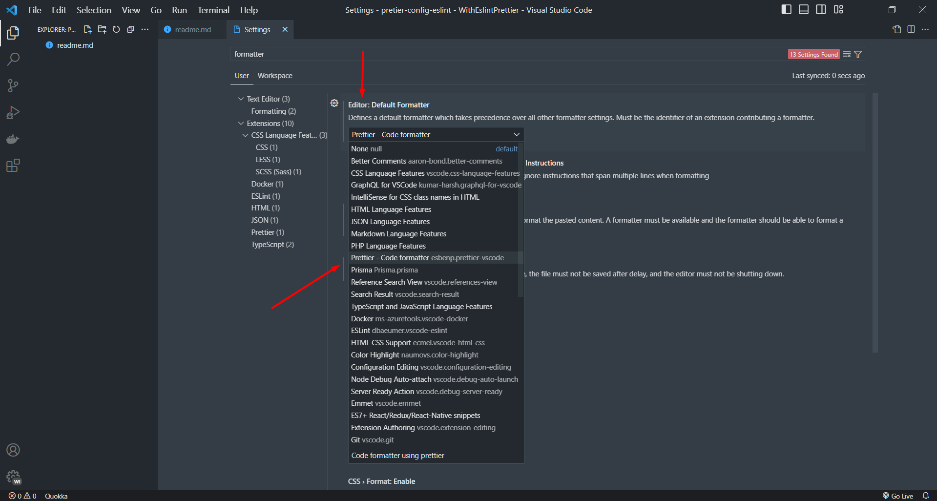Open the Help menu
Screen dimensions: 937x501
[x=249, y=10]
